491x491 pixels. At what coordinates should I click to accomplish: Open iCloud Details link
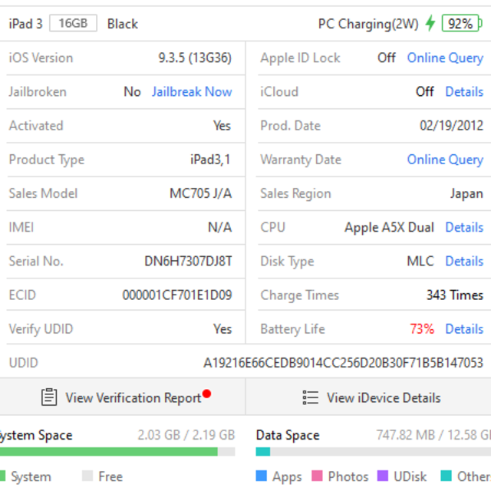464,92
